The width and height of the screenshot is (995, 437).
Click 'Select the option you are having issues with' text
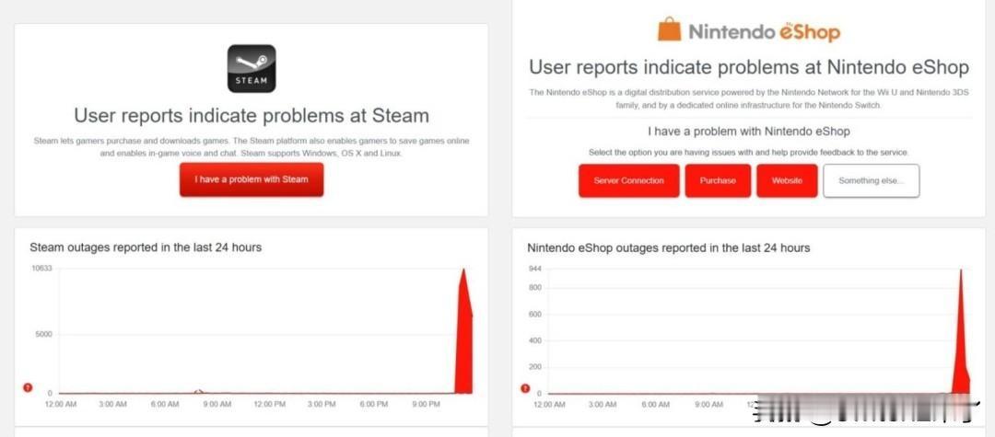pyautogui.click(x=749, y=153)
